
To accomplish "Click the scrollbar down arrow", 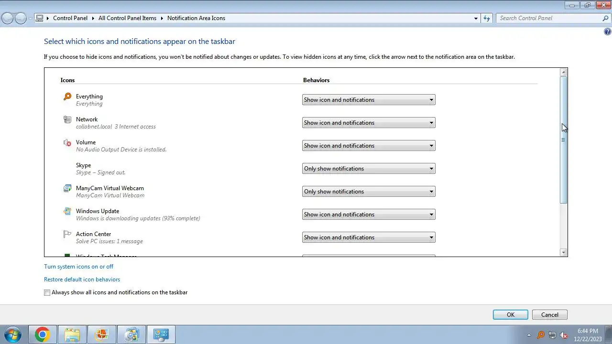I will tap(564, 252).
